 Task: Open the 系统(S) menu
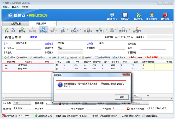[x=6, y=7]
